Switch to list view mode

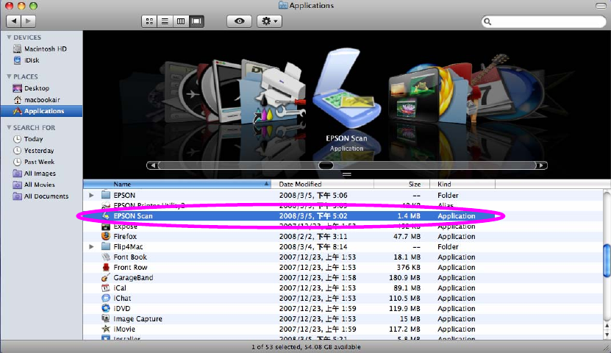[165, 21]
